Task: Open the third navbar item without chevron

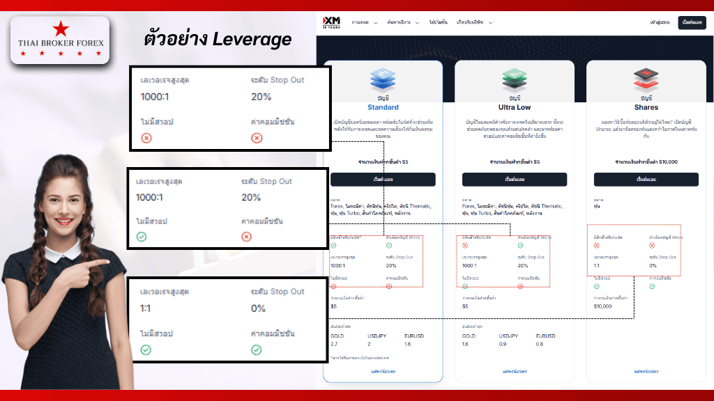Action: click(438, 22)
